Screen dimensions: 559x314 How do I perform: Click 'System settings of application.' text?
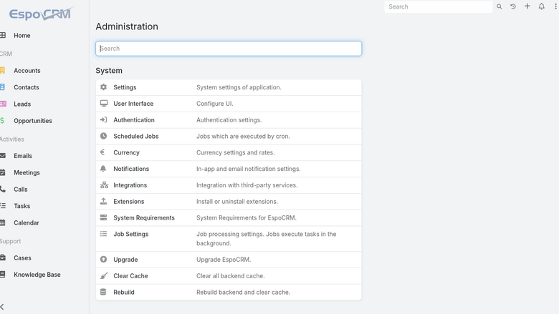[239, 87]
